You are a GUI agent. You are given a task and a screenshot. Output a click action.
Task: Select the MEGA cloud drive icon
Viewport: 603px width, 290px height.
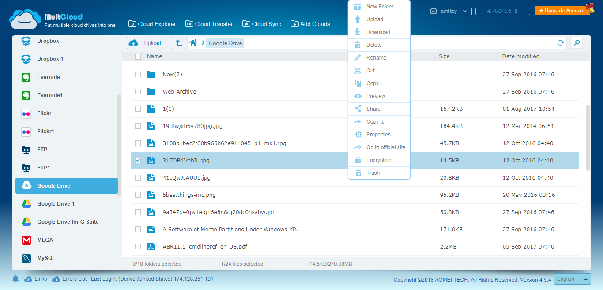26,240
